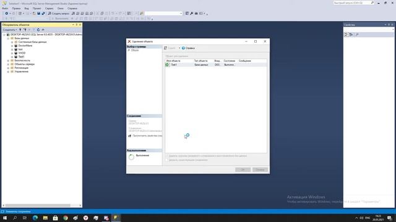Open the Windows Start menu
Screen dimensions: 396x222
(5, 218)
